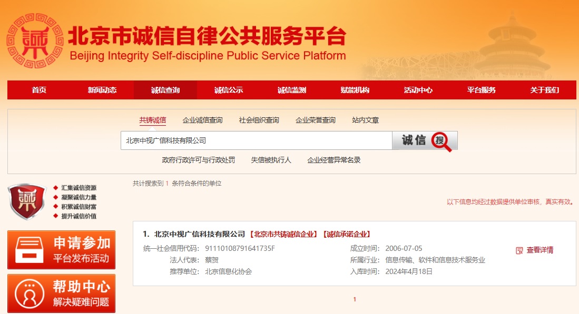This screenshot has height=314, width=579.
Task: Click the shield integrity emblem on left
Action: click(x=27, y=202)
